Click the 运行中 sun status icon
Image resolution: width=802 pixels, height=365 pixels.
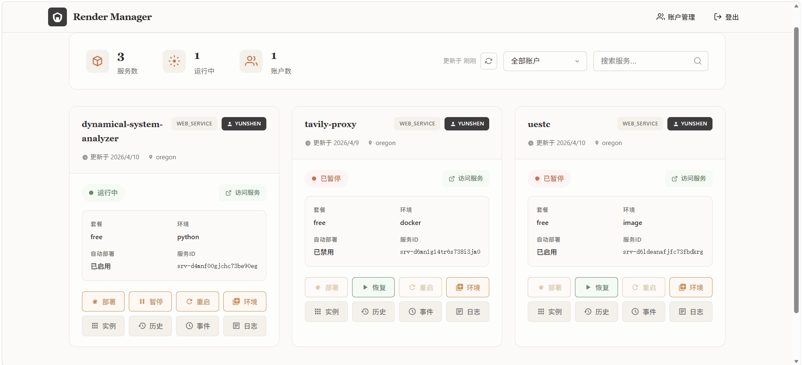coord(174,61)
